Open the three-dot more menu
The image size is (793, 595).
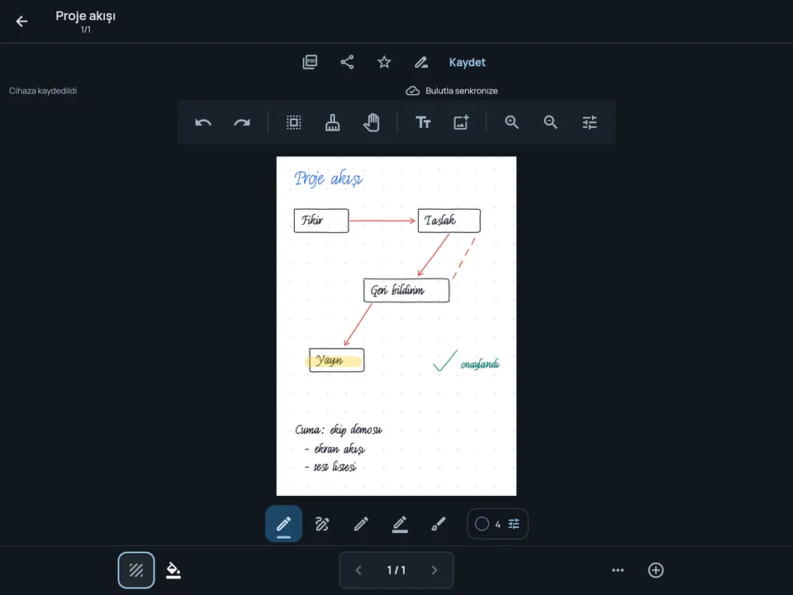[618, 570]
